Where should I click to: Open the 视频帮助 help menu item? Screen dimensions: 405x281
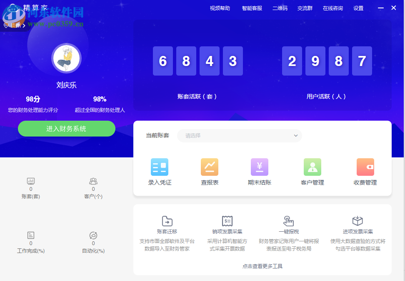(x=220, y=8)
